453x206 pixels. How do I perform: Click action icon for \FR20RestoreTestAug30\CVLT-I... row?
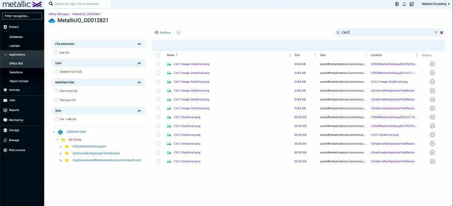point(432,73)
